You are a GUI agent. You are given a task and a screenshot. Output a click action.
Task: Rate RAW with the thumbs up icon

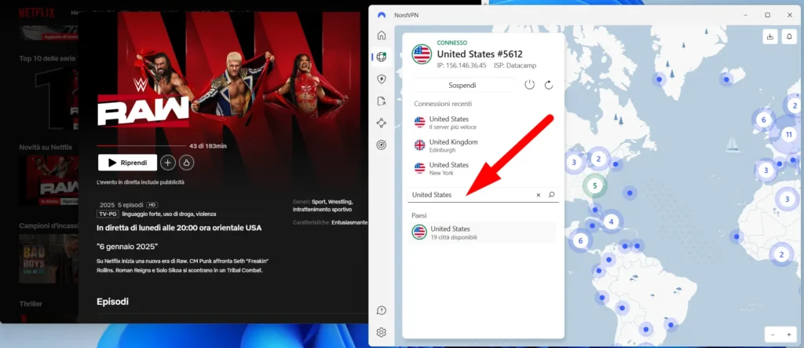click(x=187, y=163)
